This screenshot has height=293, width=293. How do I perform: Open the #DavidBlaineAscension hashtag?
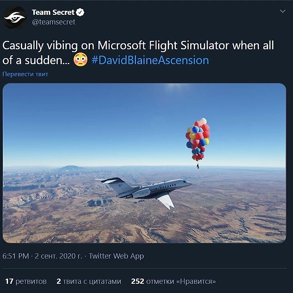pyautogui.click(x=150, y=60)
